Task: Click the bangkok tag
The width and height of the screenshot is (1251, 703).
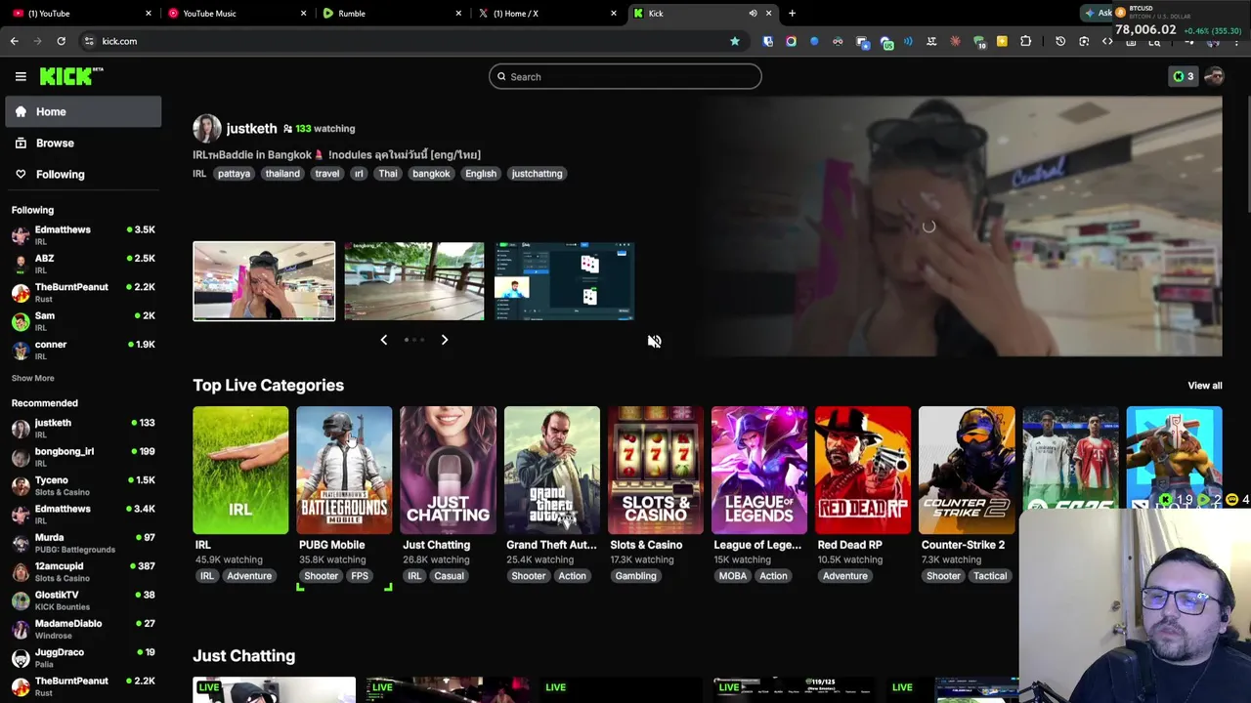Action: [x=431, y=173]
